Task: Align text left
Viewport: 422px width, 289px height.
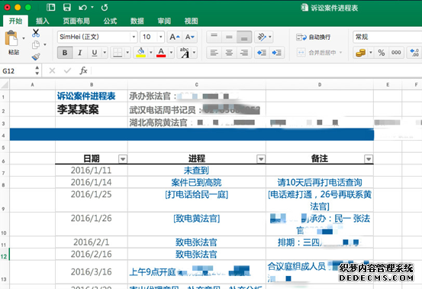Action: (214, 53)
